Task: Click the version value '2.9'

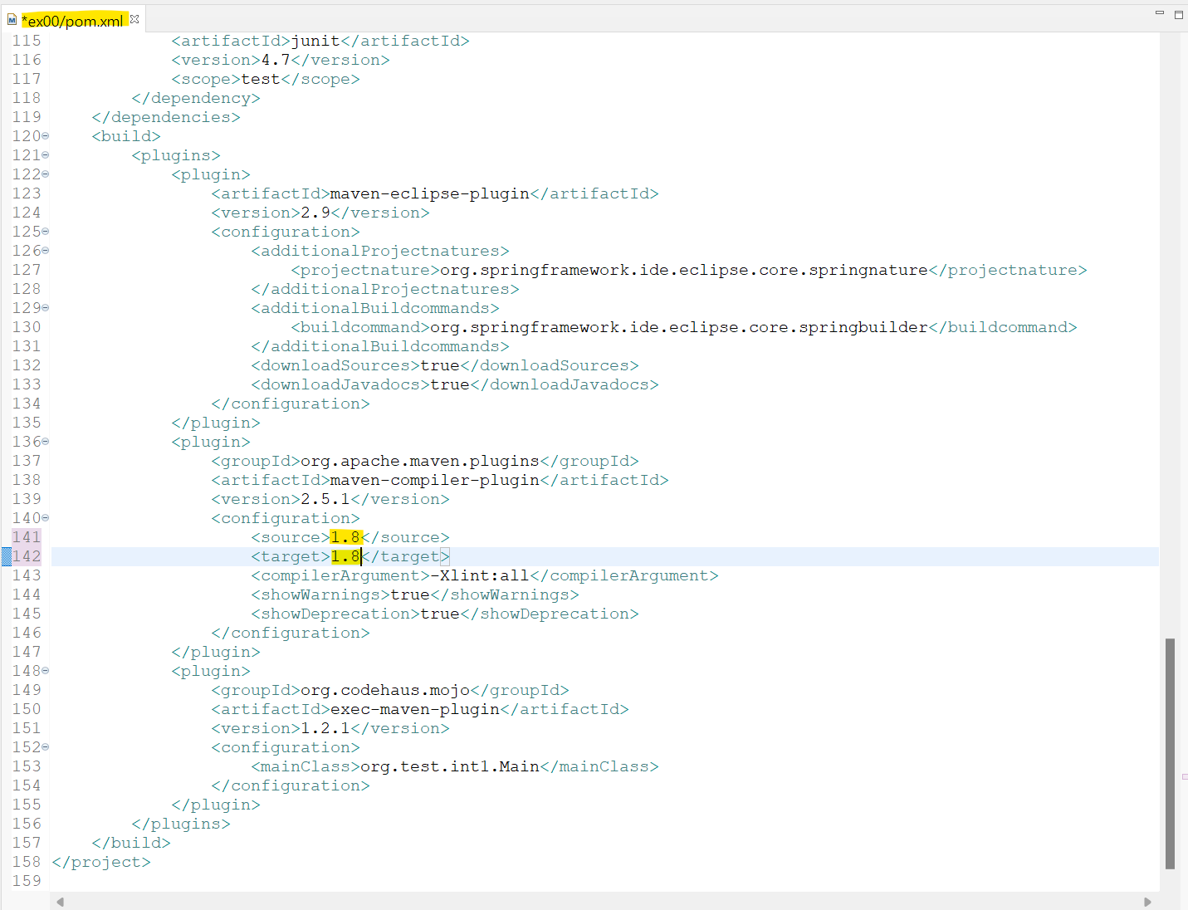Action: coord(315,213)
